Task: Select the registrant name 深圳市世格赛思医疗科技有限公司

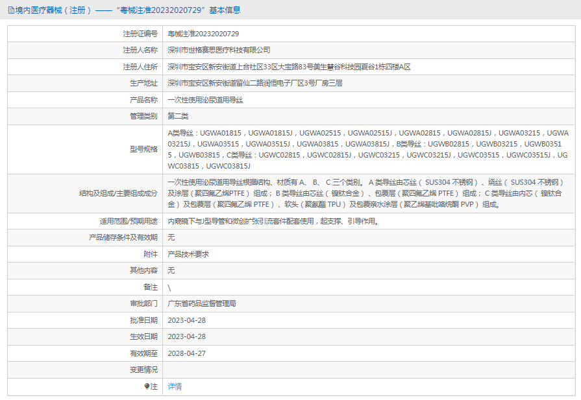Action: pyautogui.click(x=219, y=50)
